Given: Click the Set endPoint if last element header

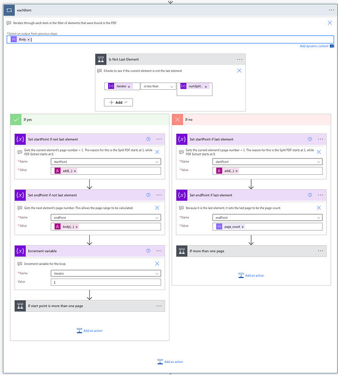Looking at the screenshot, I should click(251, 195).
